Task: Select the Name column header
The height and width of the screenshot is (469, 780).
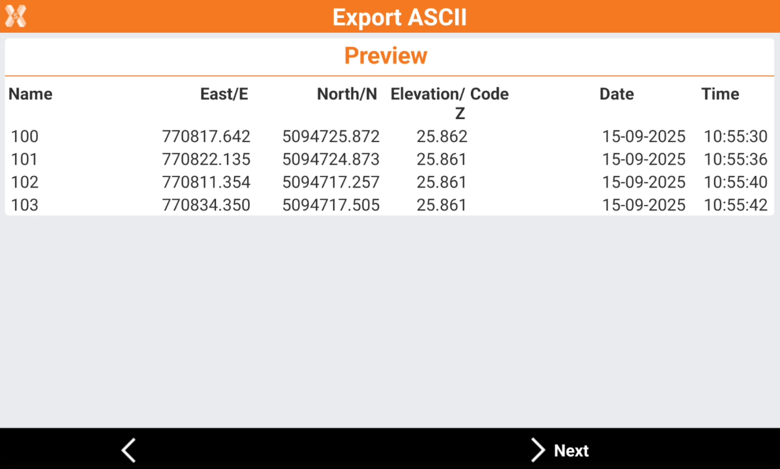Action: coord(30,94)
